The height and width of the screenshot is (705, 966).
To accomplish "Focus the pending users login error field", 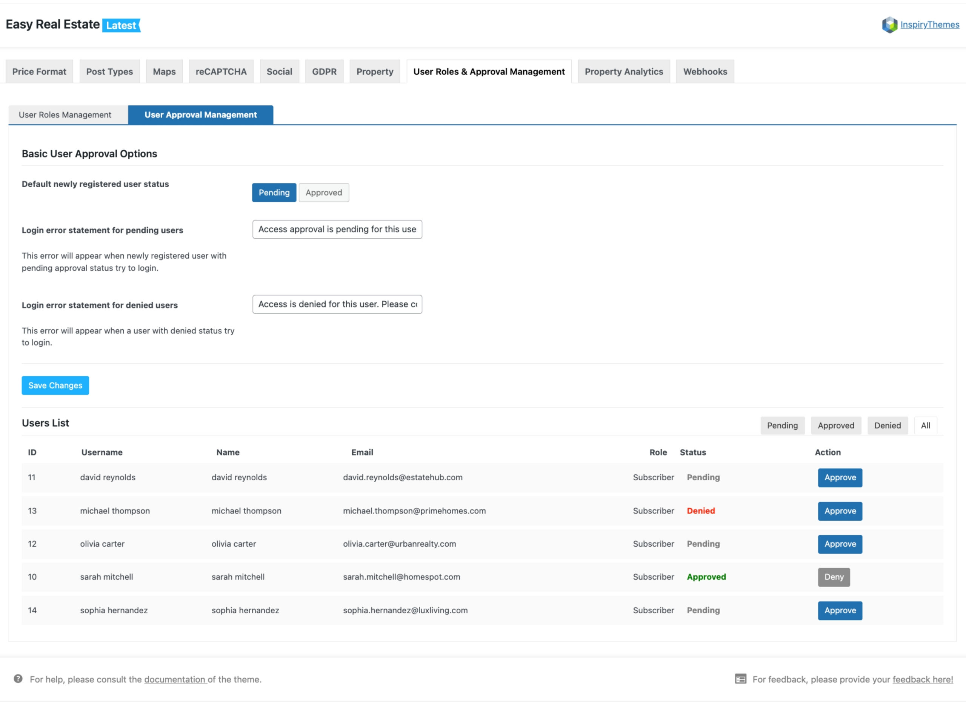I will pos(337,229).
